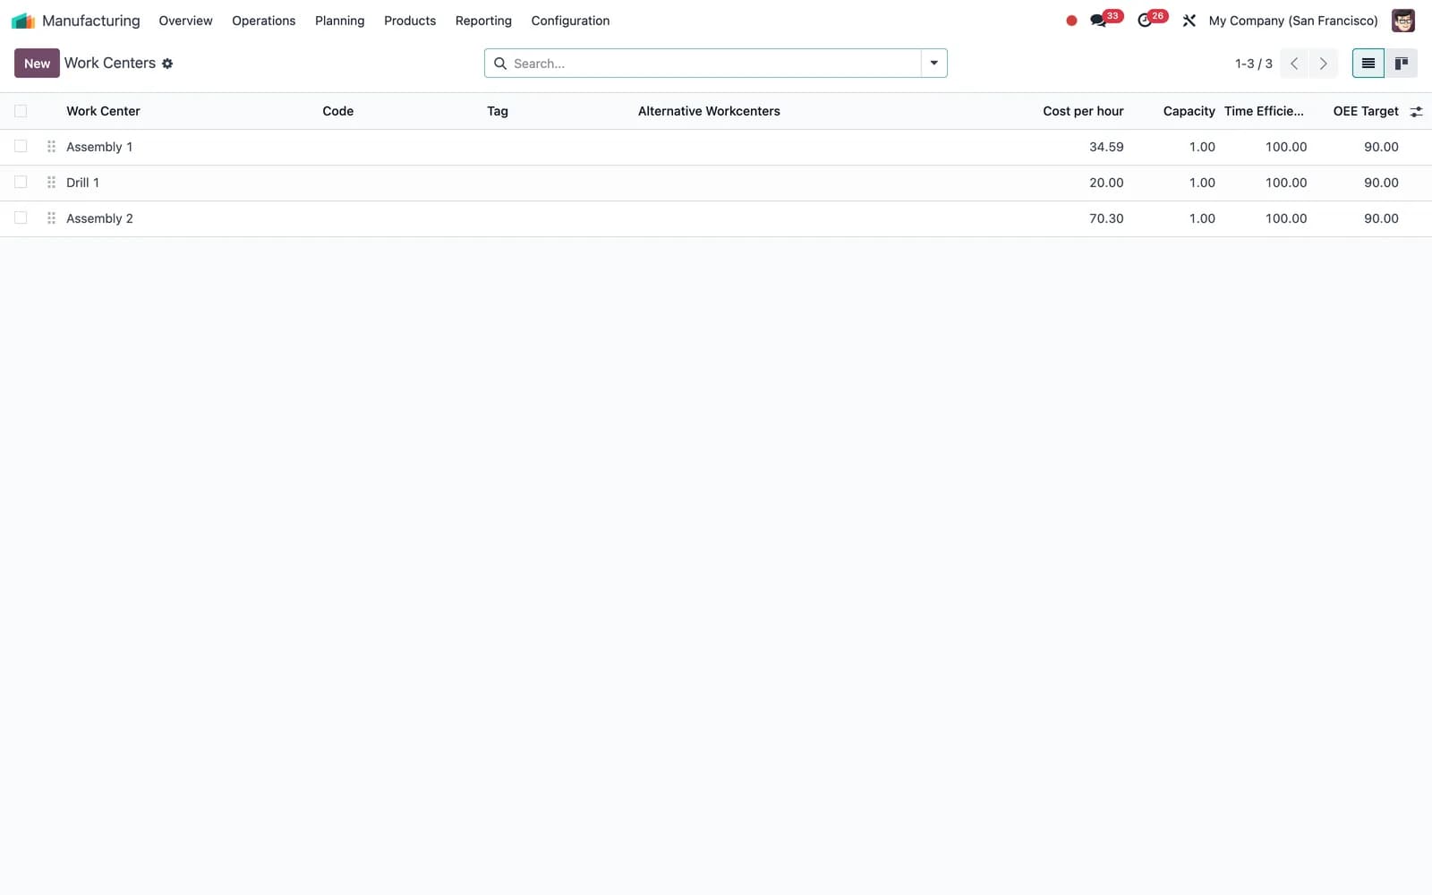The image size is (1432, 895).
Task: Click the search magnifier icon
Action: tap(500, 64)
